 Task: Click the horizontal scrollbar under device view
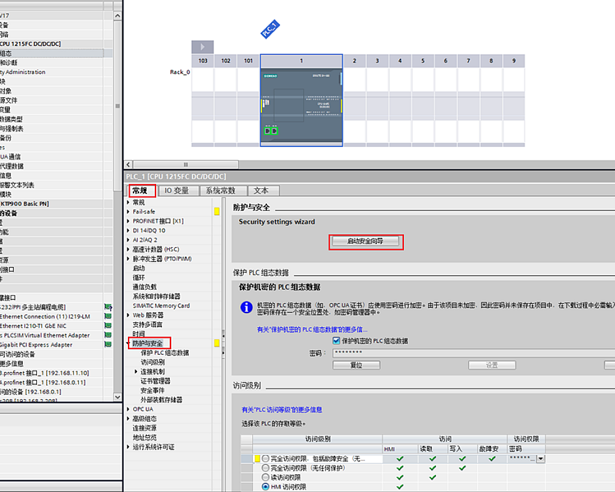pos(369,165)
